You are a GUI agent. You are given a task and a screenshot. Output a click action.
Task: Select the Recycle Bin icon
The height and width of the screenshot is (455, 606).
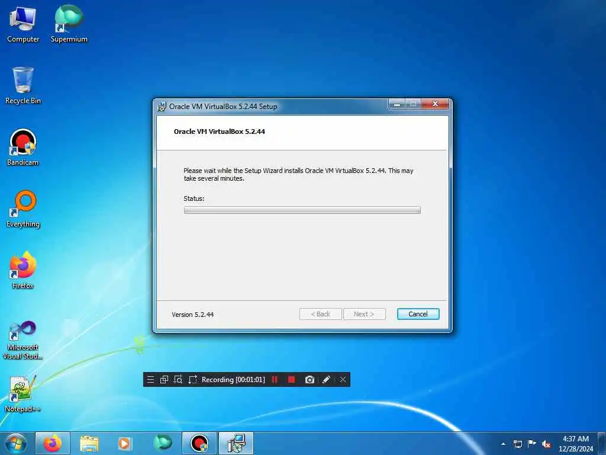tap(23, 86)
